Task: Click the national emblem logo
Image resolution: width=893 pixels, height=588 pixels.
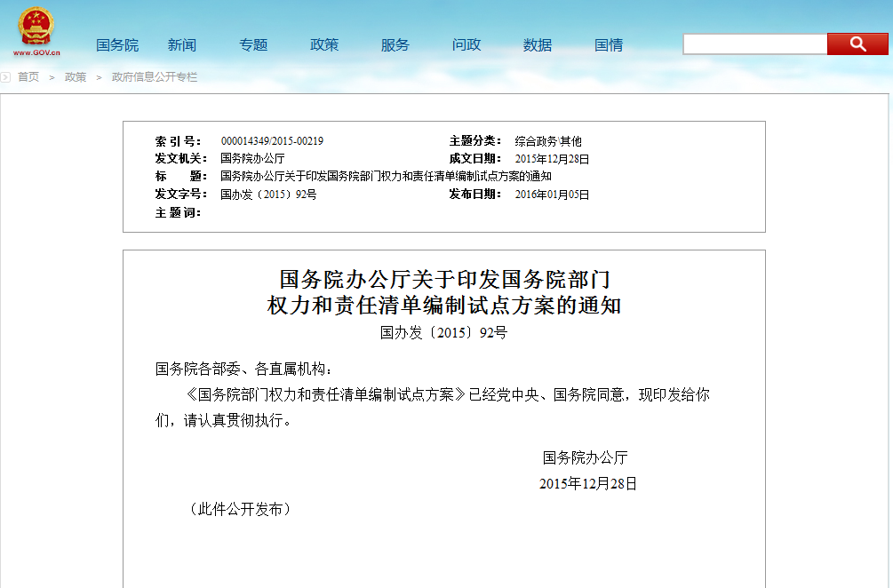Action: tap(36, 27)
